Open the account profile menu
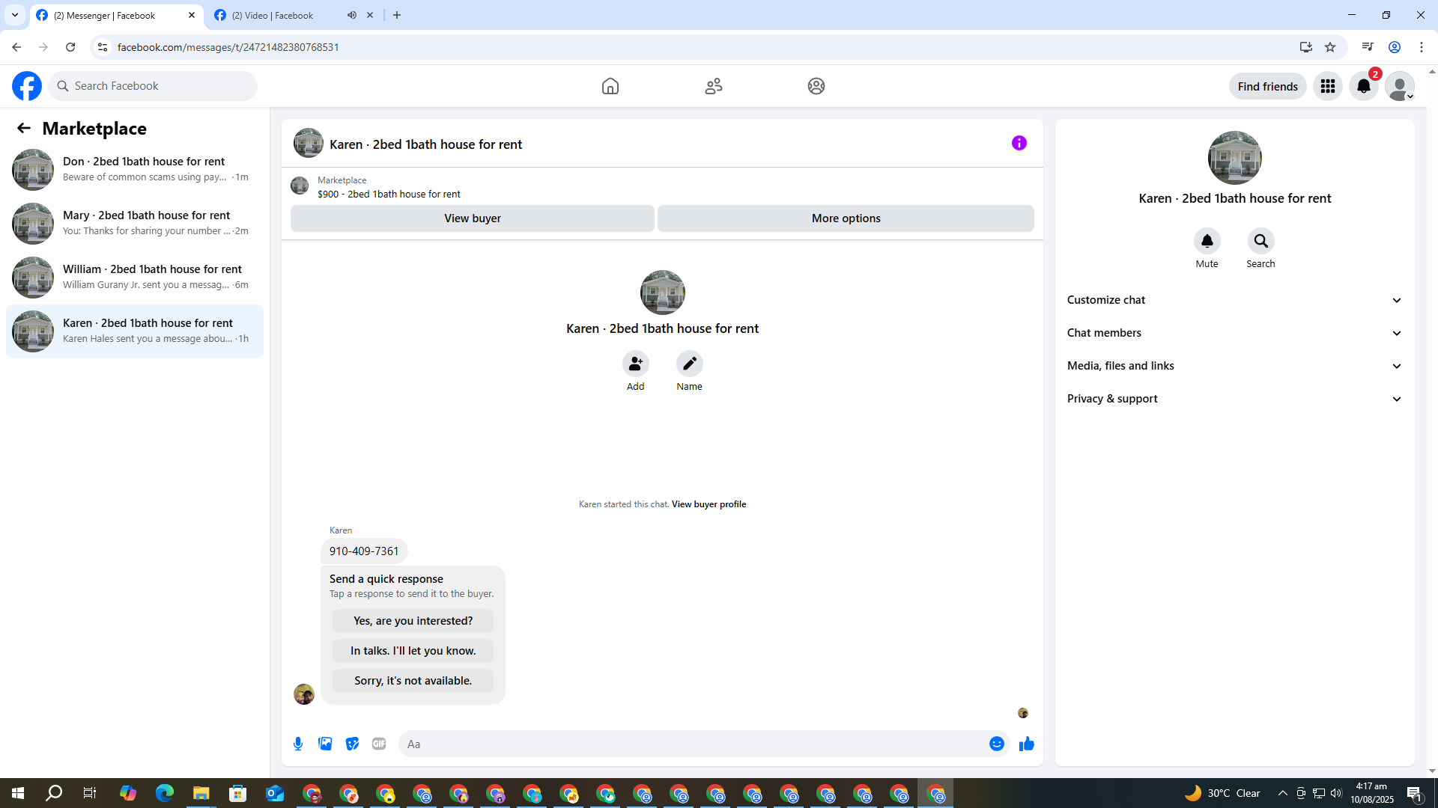The width and height of the screenshot is (1438, 808). point(1400,86)
